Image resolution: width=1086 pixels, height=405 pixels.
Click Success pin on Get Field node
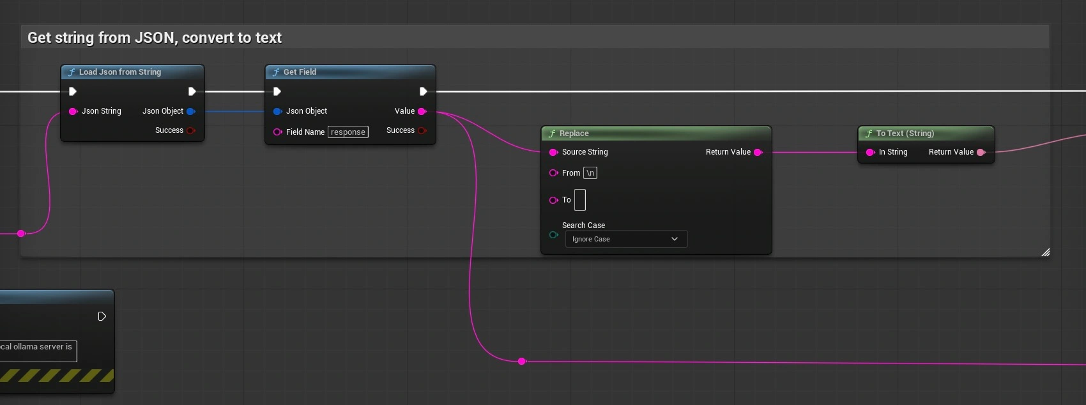click(422, 130)
